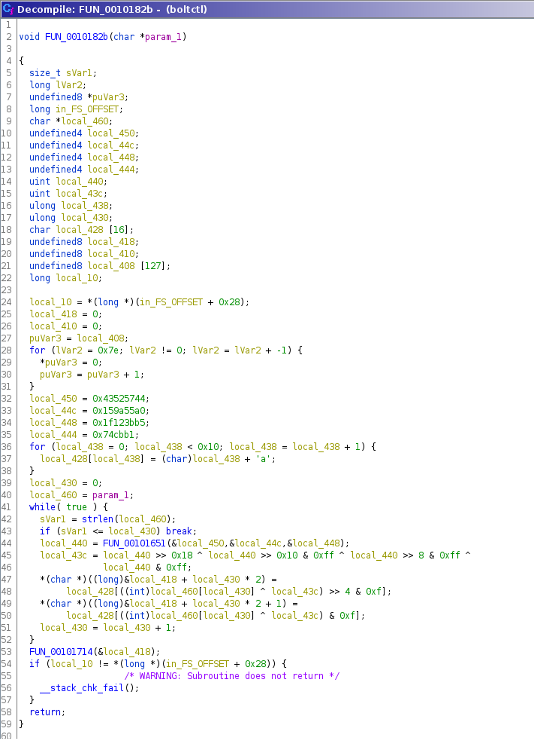This screenshot has height=739, width=534.
Task: Select lVar2 declaration on line 6
Action: (x=58, y=85)
